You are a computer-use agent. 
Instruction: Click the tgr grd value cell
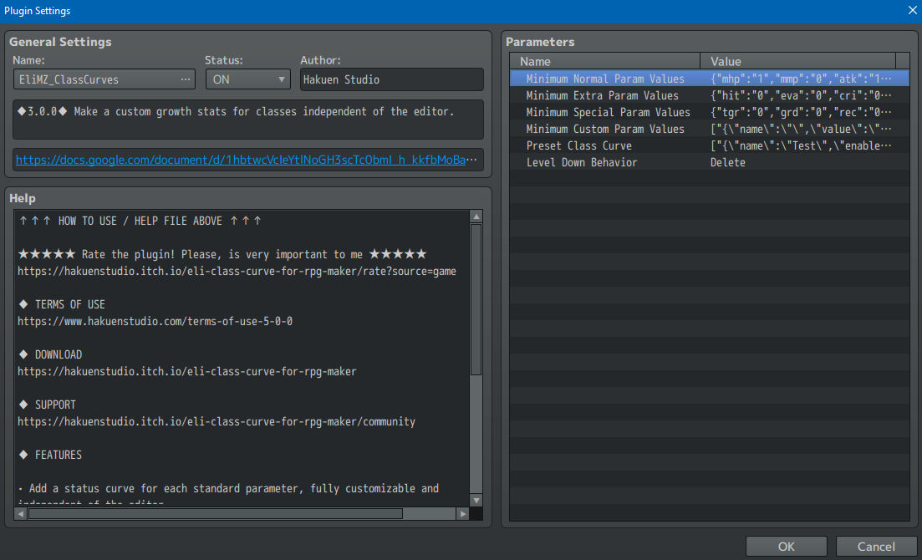(800, 112)
